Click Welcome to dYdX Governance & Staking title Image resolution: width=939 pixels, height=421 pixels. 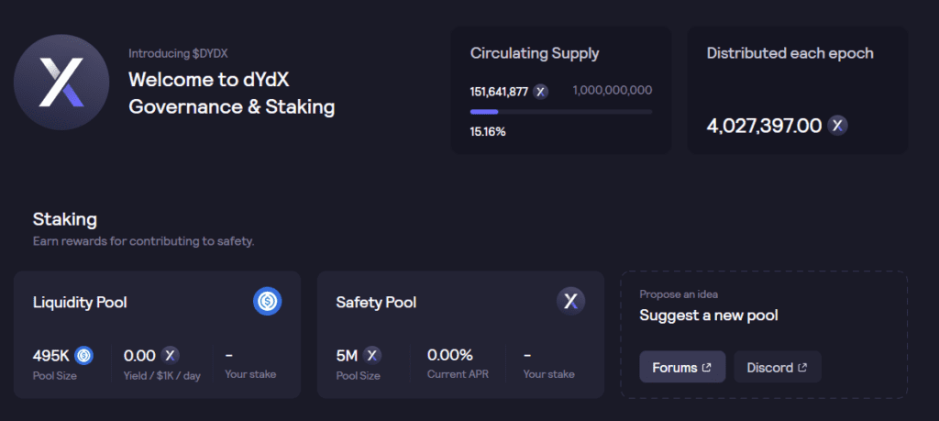coord(232,94)
